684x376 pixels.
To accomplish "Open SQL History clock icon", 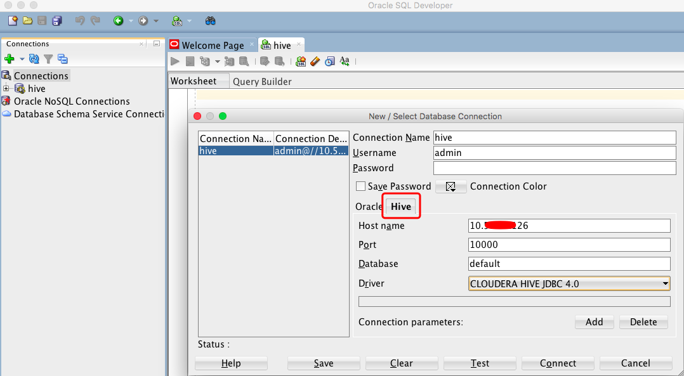I will tap(330, 62).
